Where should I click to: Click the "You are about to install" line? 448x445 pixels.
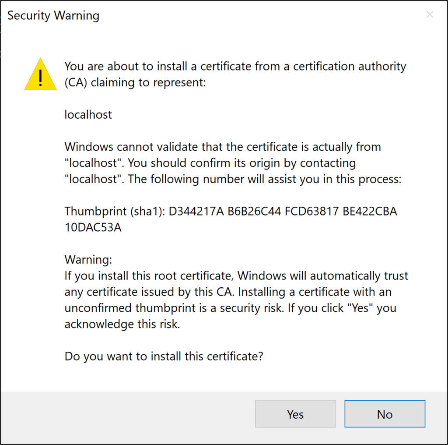(235, 67)
